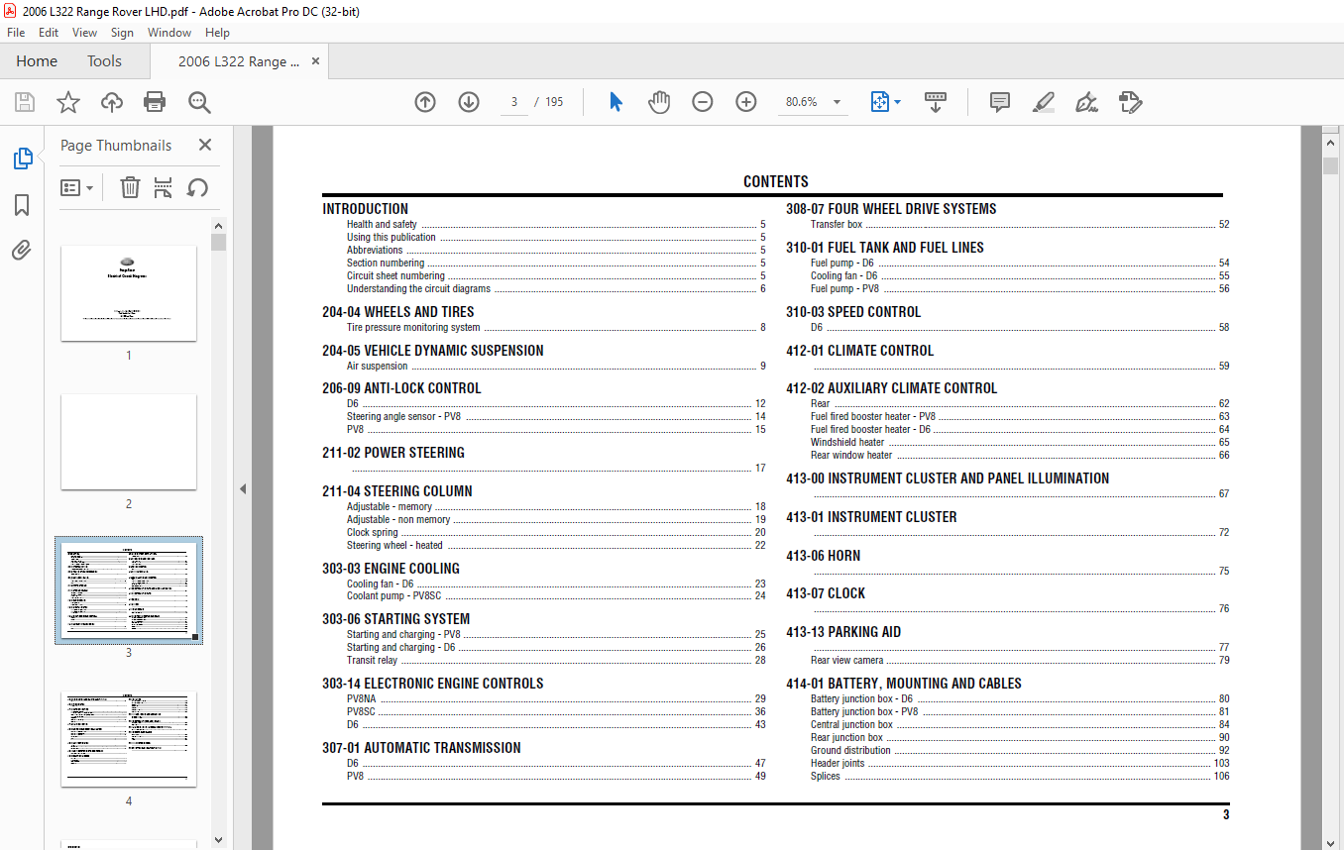The image size is (1344, 850).
Task: Activate the Hand pan tool
Action: click(659, 102)
